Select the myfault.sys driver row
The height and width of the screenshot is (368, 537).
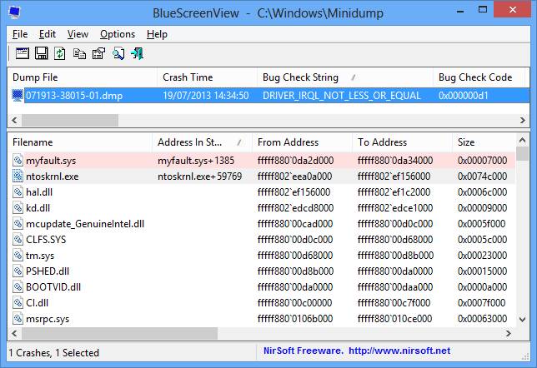50,160
